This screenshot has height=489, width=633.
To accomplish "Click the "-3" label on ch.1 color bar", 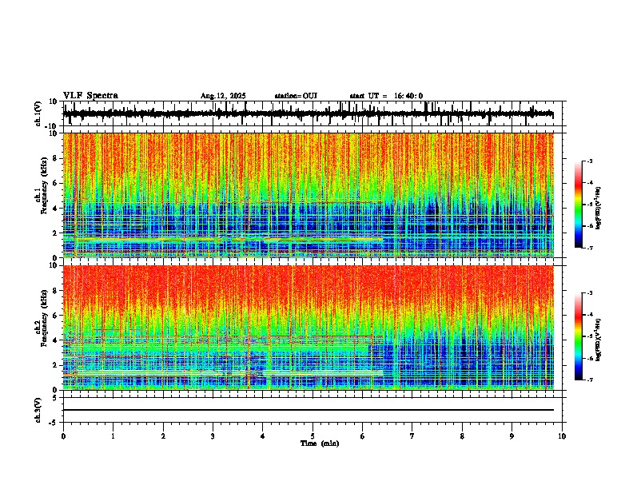I will 589,161.
